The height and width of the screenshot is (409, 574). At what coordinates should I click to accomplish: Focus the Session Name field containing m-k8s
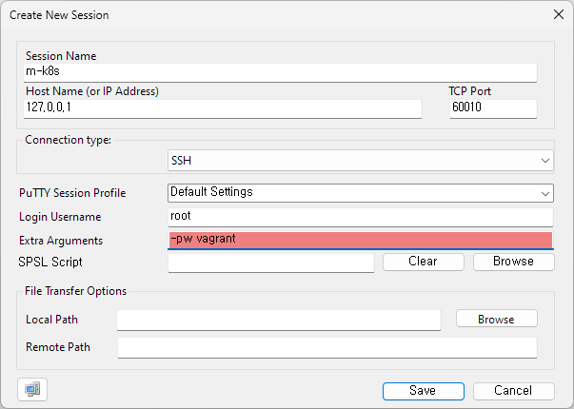[280, 72]
